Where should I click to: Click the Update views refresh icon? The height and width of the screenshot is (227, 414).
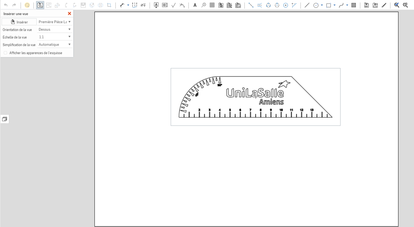[27, 5]
